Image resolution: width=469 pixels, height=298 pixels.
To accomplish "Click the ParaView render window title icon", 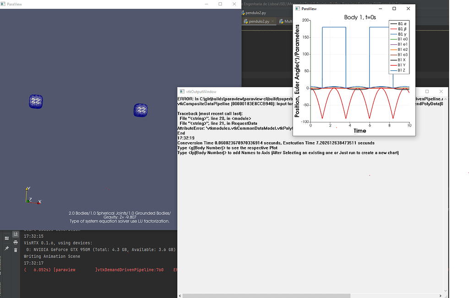I will 3,4.
